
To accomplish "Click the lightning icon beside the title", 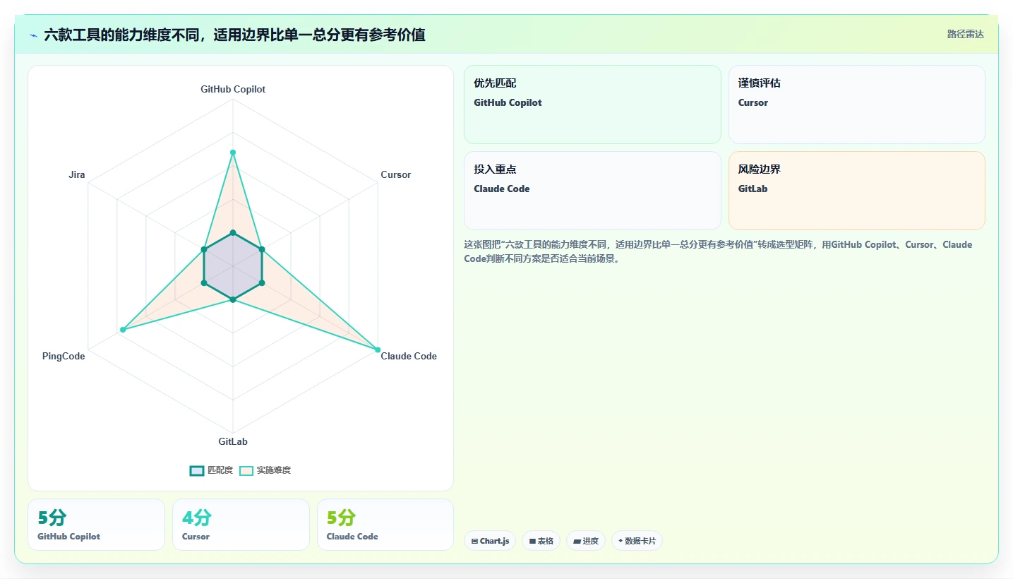I will (x=33, y=35).
